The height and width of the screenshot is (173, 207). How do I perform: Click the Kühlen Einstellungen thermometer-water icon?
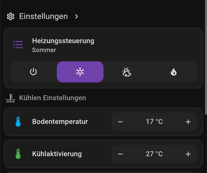(x=11, y=98)
